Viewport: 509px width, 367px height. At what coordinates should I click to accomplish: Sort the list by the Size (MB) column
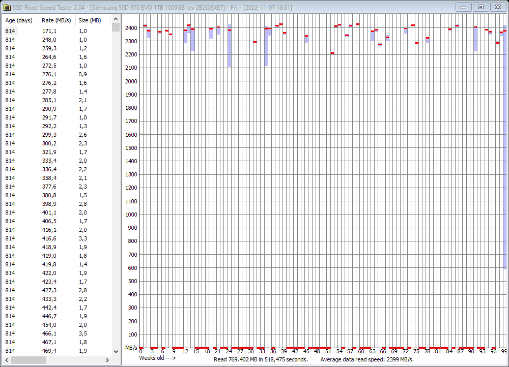(90, 20)
